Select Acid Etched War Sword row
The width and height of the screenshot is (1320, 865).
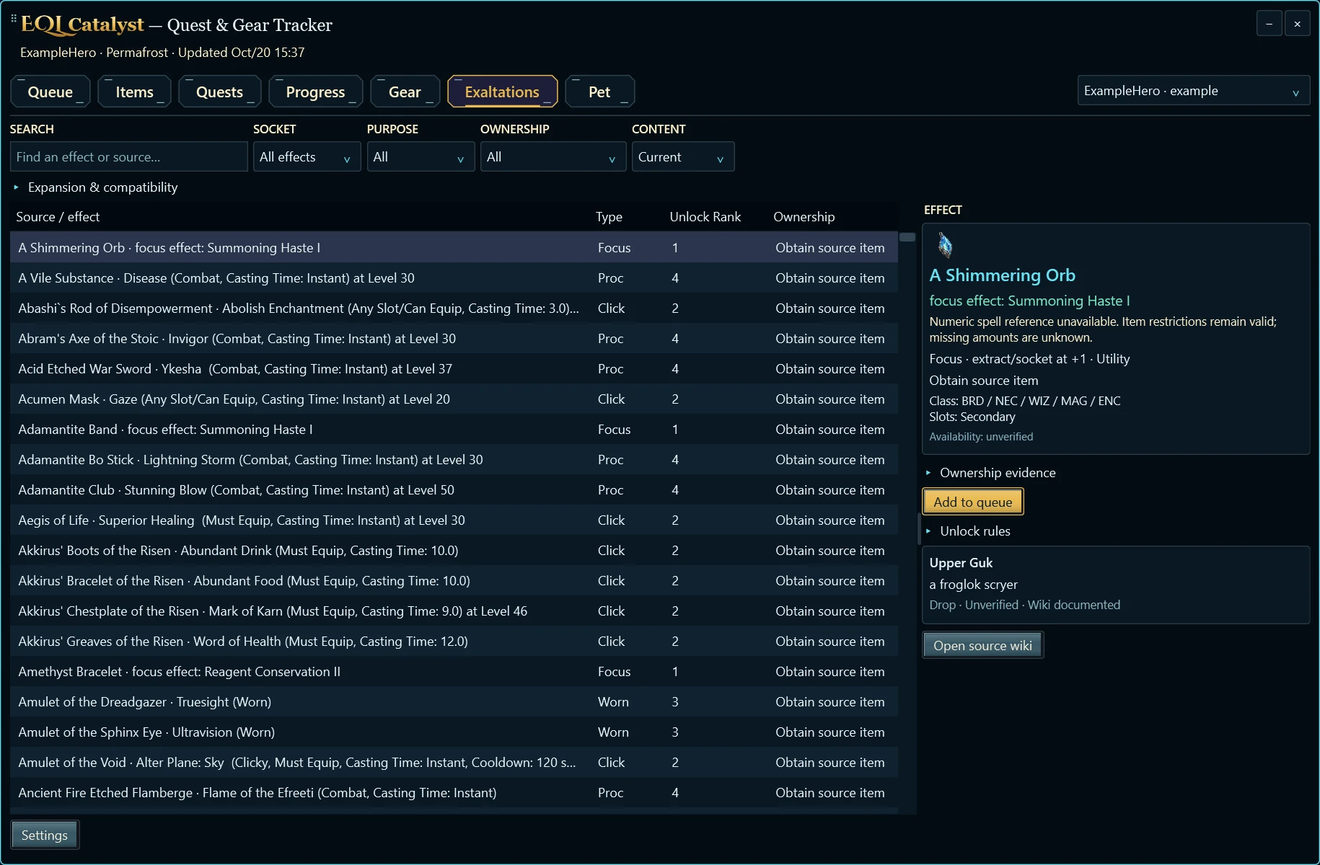pyautogui.click(x=454, y=368)
